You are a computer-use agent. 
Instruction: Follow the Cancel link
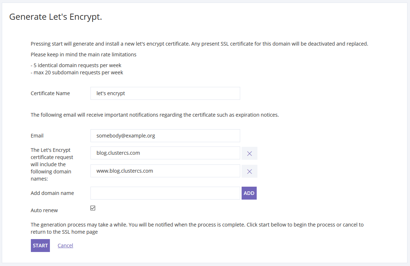65,246
